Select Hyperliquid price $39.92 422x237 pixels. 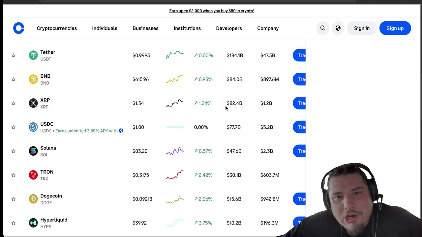point(139,223)
